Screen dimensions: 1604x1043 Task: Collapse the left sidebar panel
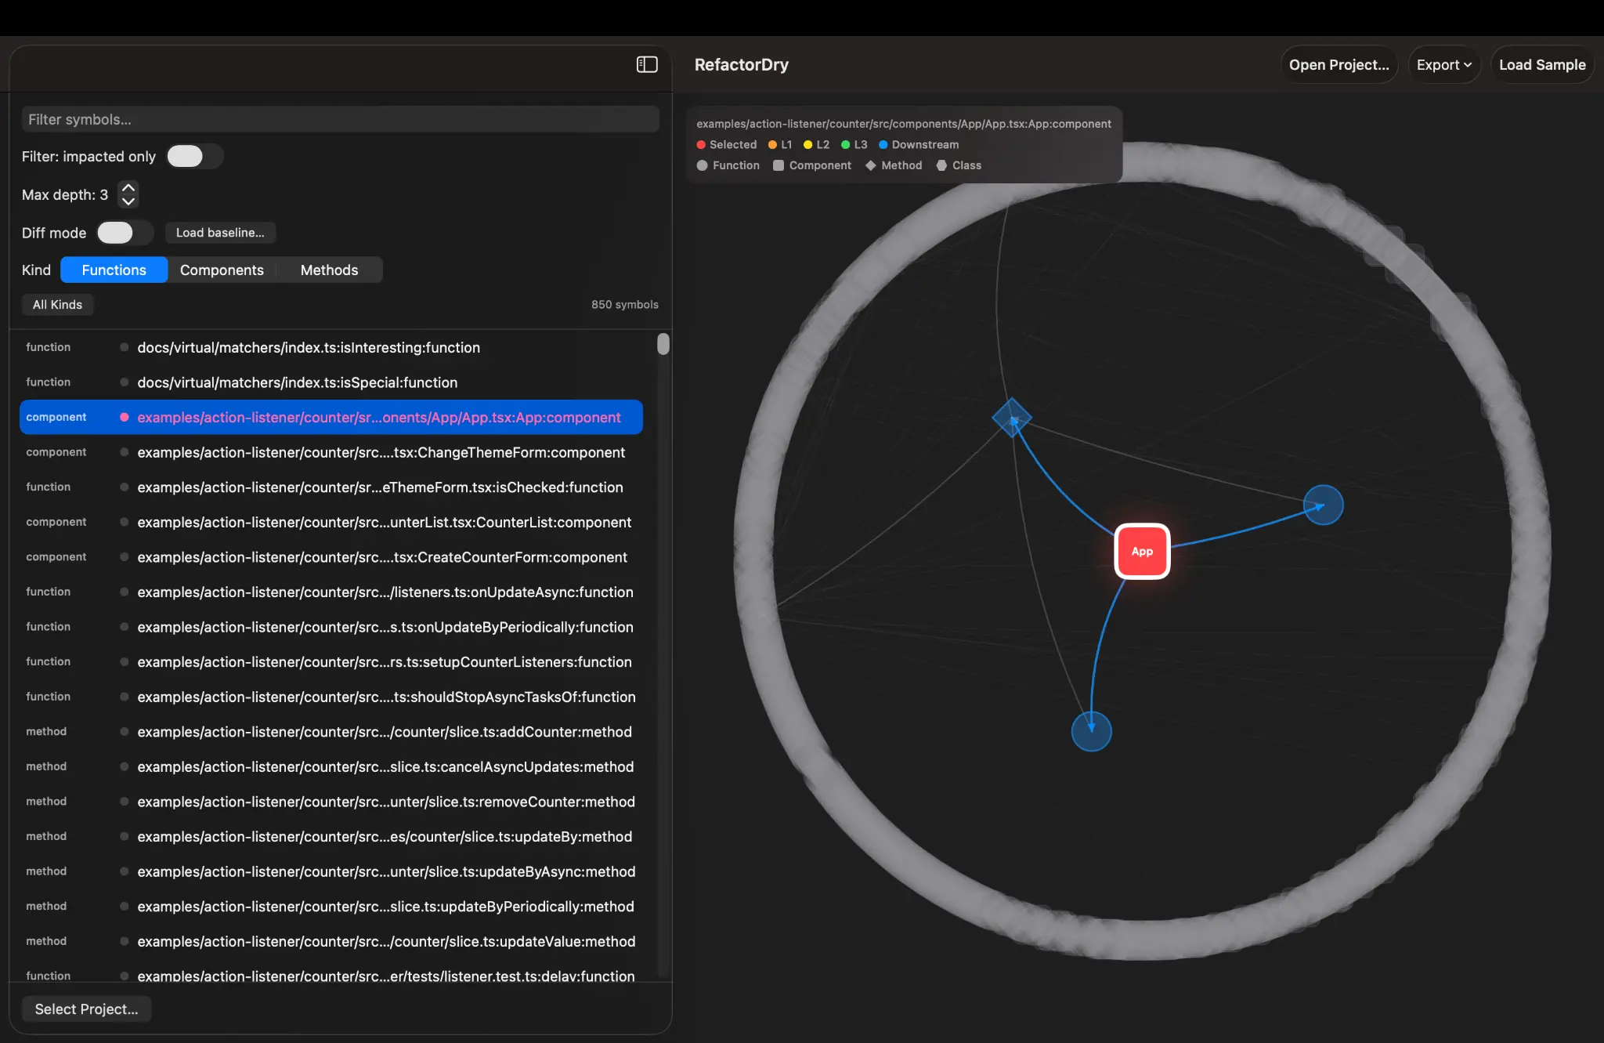[x=647, y=64]
